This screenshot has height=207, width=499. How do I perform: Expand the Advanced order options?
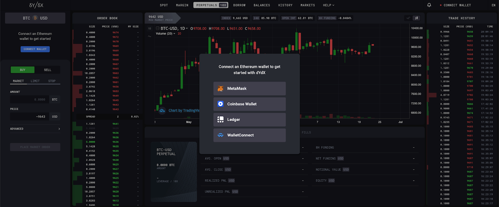click(35, 129)
